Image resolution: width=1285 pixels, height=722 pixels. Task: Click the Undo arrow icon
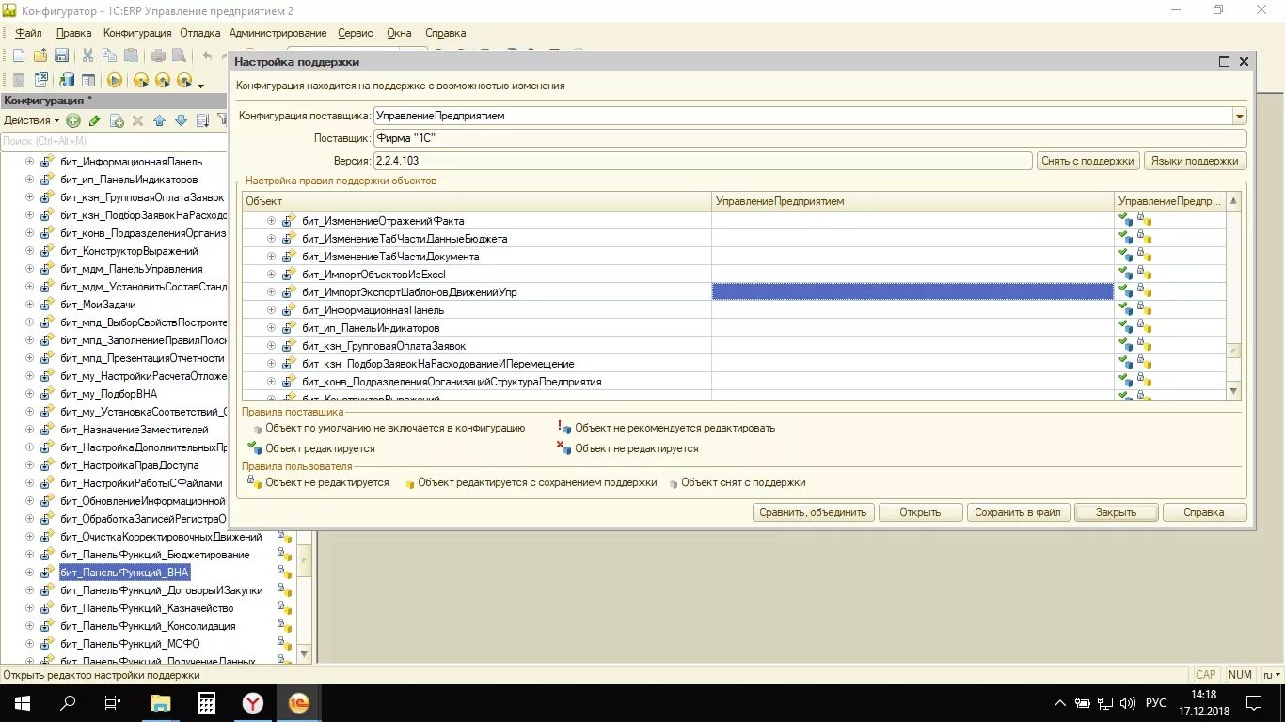pos(207,55)
